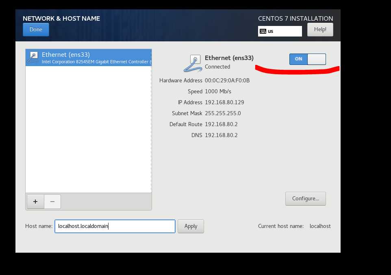
Task: Click the Speed value 1000 Mb/s
Action: tap(218, 91)
